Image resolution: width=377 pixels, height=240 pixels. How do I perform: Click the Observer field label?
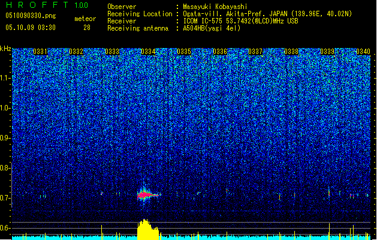point(122,7)
